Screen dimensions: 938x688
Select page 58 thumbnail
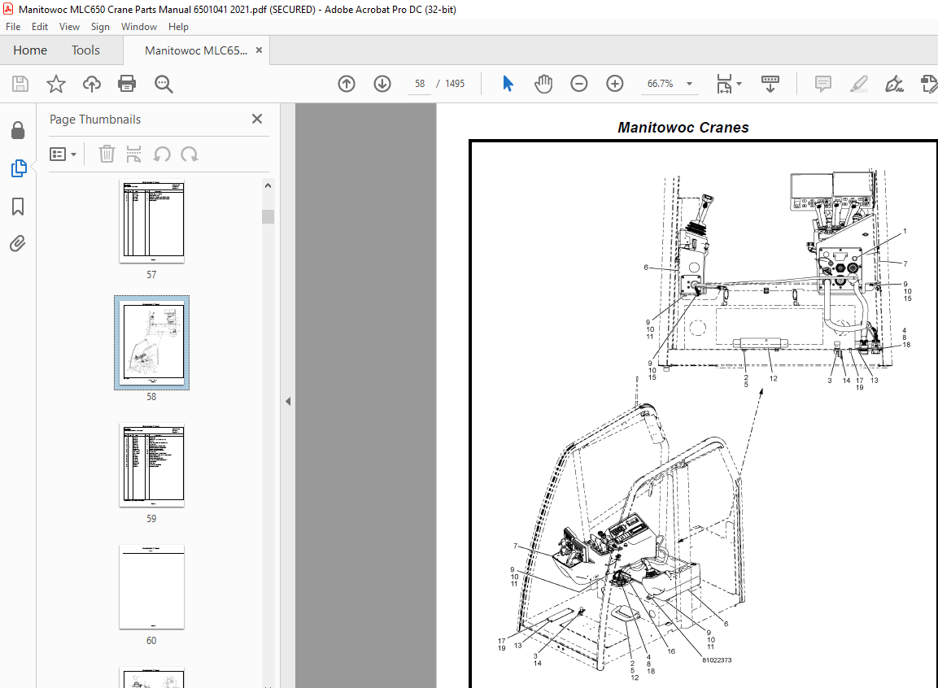click(x=152, y=342)
